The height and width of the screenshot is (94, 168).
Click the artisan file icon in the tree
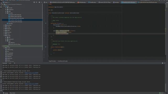tap(6, 60)
